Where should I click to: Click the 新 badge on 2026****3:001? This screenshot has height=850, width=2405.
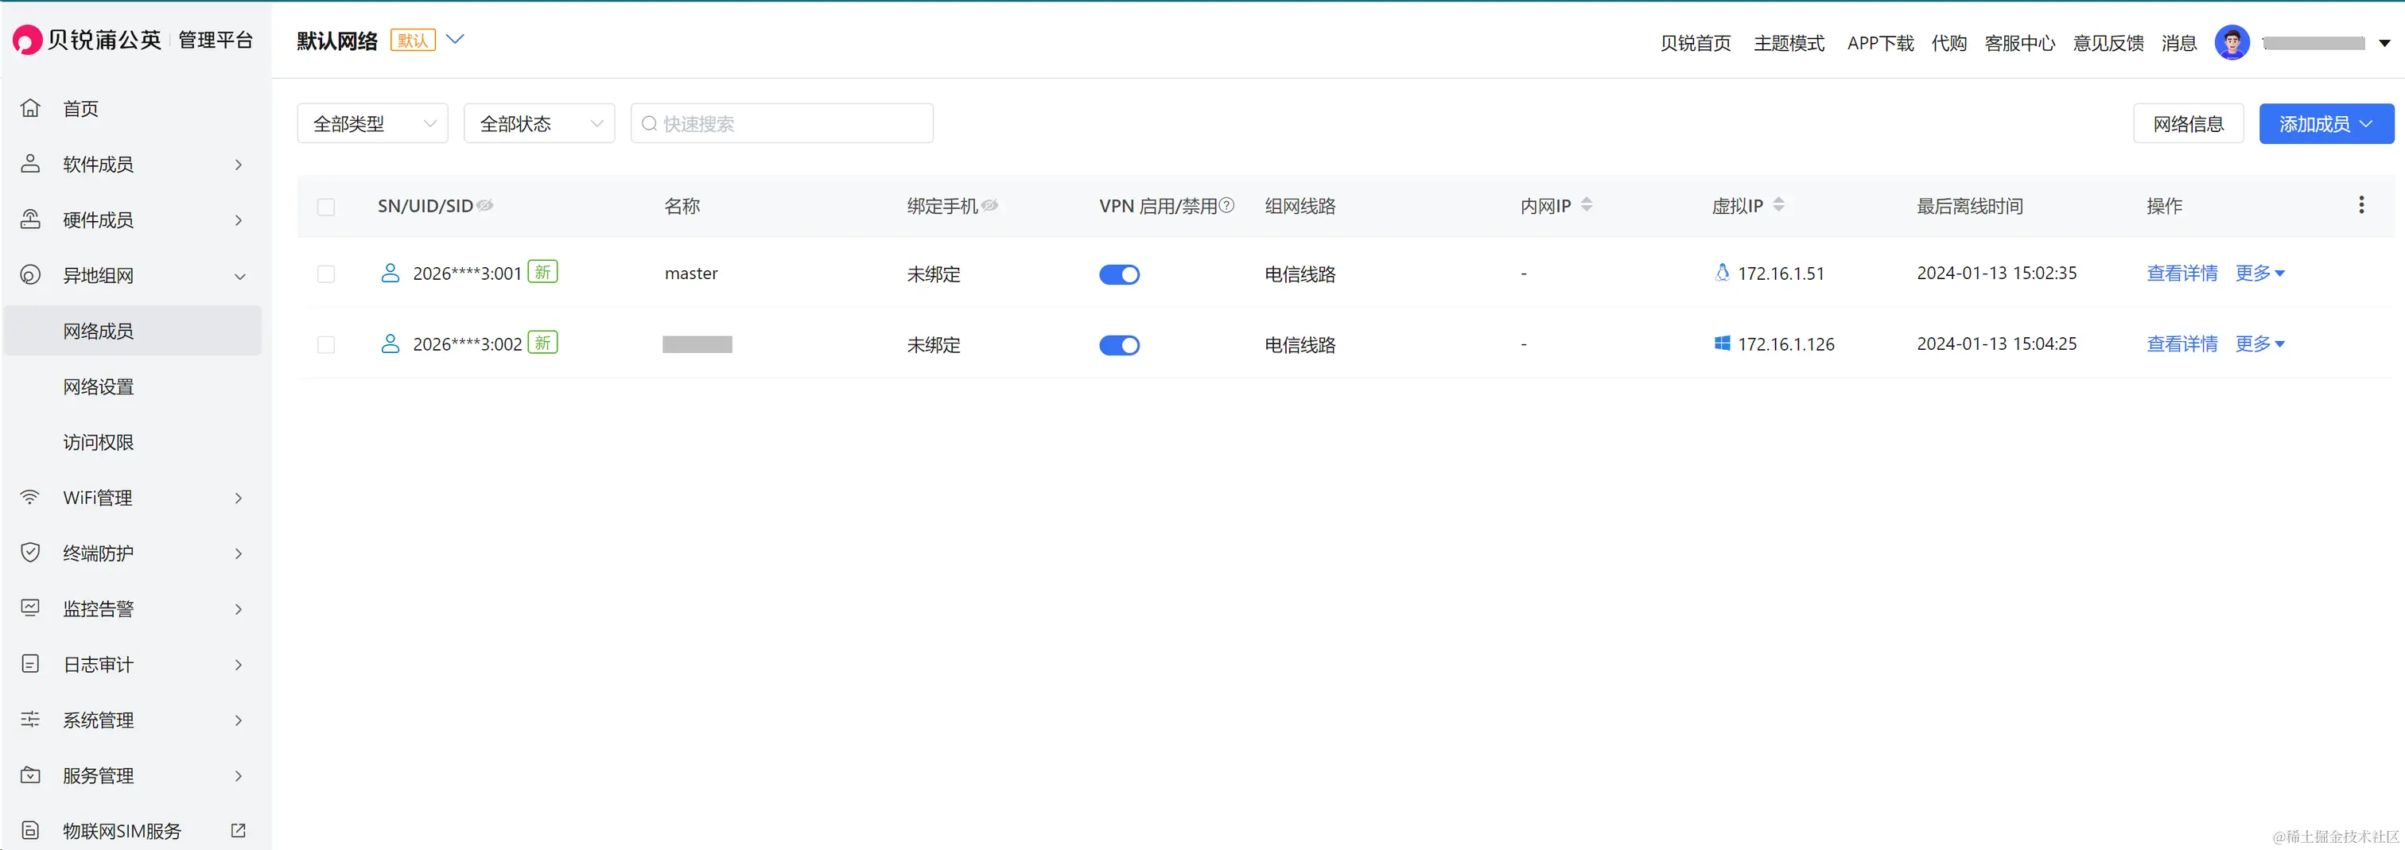point(542,271)
